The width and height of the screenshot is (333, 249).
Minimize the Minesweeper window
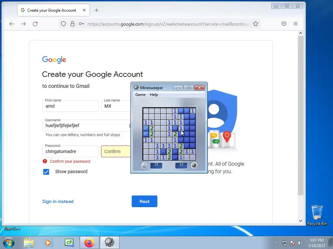pos(178,88)
